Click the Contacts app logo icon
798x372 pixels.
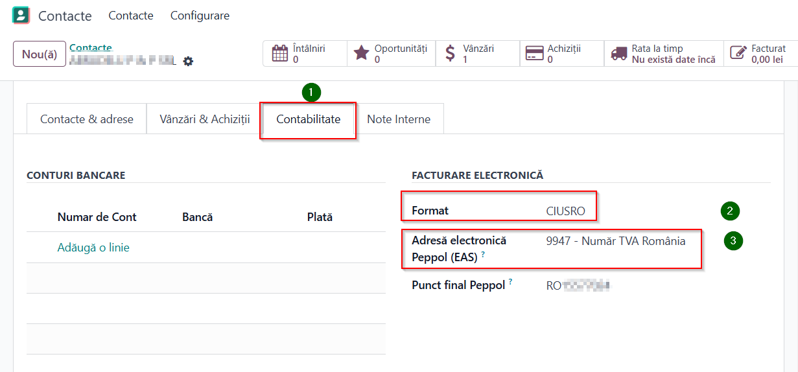[x=21, y=16]
